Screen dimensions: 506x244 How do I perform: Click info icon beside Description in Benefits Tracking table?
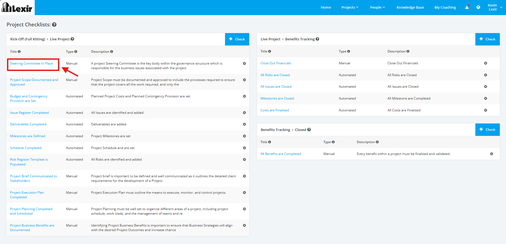point(408,51)
